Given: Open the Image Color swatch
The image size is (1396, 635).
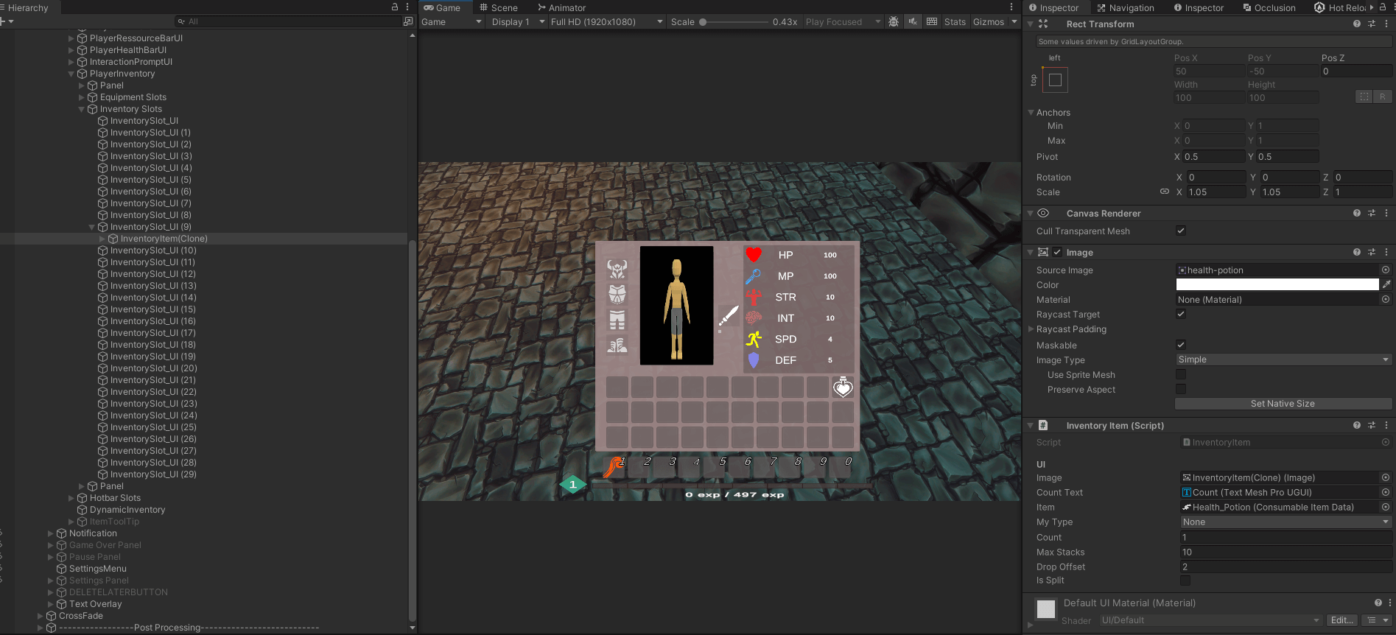Looking at the screenshot, I should click(1277, 284).
